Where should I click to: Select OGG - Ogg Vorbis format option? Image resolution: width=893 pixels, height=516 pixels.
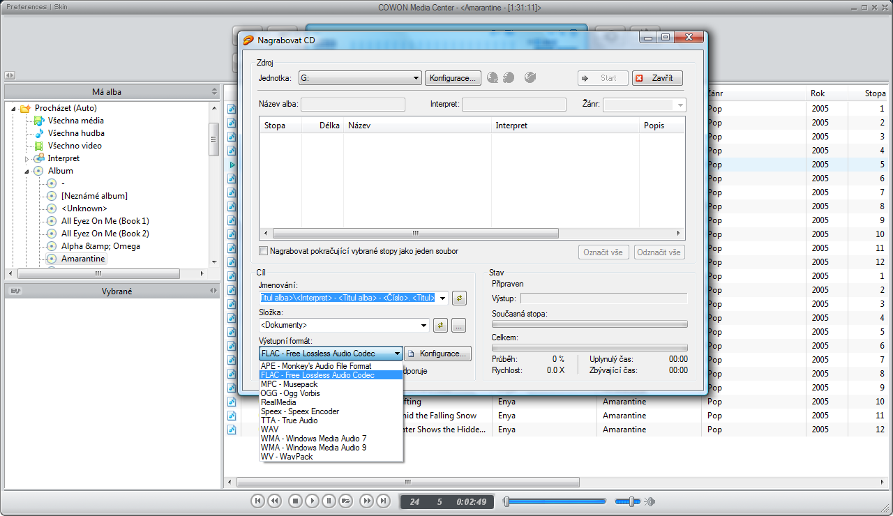point(331,393)
